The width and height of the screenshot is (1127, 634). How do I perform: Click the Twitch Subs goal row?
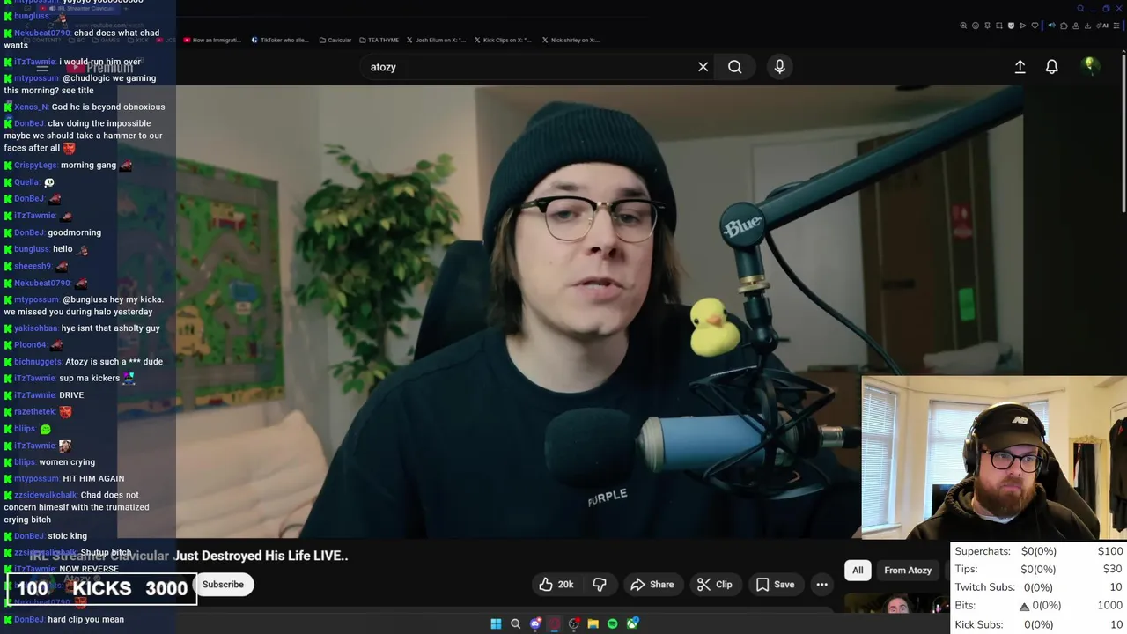pyautogui.click(x=1038, y=587)
